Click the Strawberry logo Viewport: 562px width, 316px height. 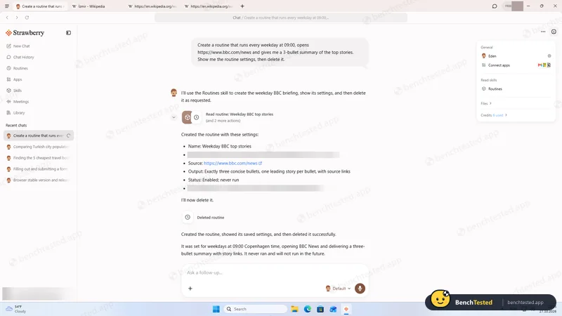[25, 32]
